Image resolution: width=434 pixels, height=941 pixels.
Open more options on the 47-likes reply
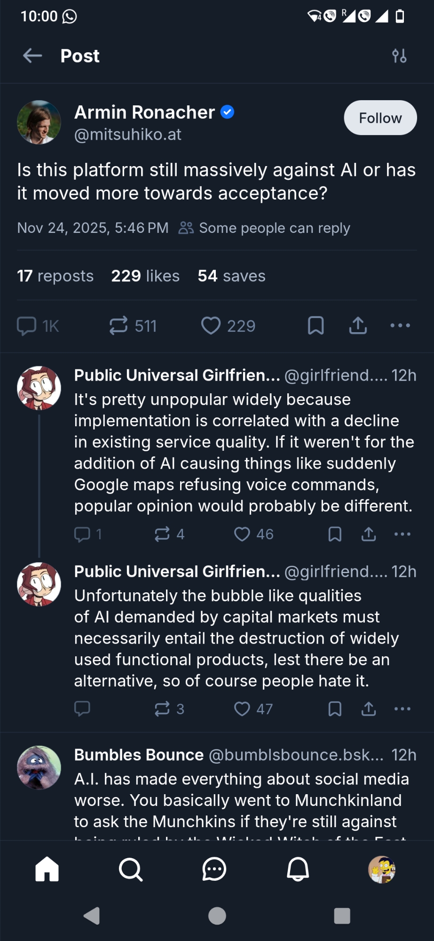click(x=402, y=709)
